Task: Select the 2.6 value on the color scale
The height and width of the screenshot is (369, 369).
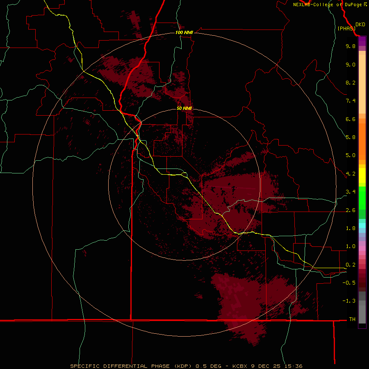Action: (x=351, y=210)
